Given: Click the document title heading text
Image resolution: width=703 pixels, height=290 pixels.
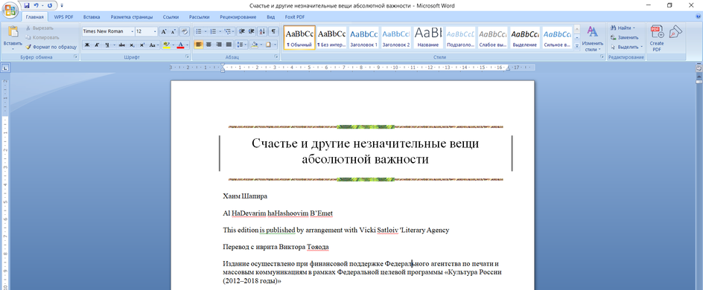Looking at the screenshot, I should 366,151.
